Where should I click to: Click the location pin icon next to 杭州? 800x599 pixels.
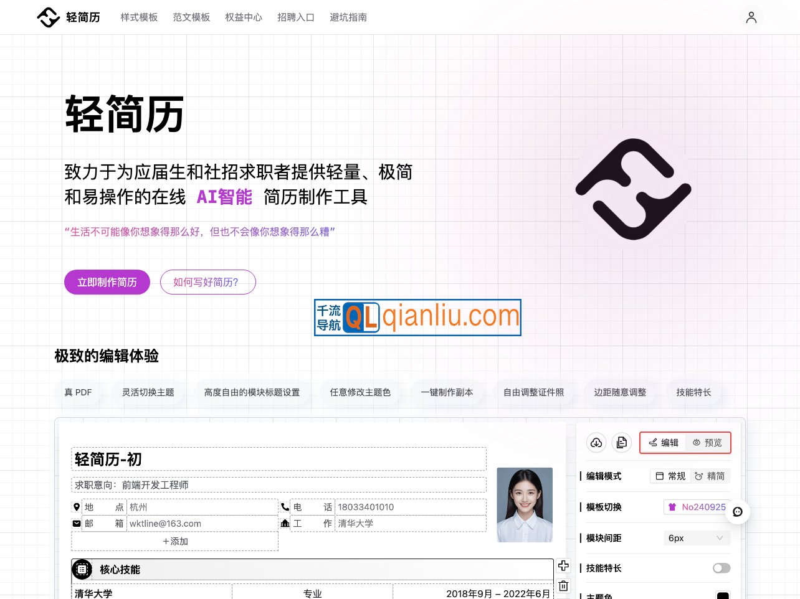77,507
